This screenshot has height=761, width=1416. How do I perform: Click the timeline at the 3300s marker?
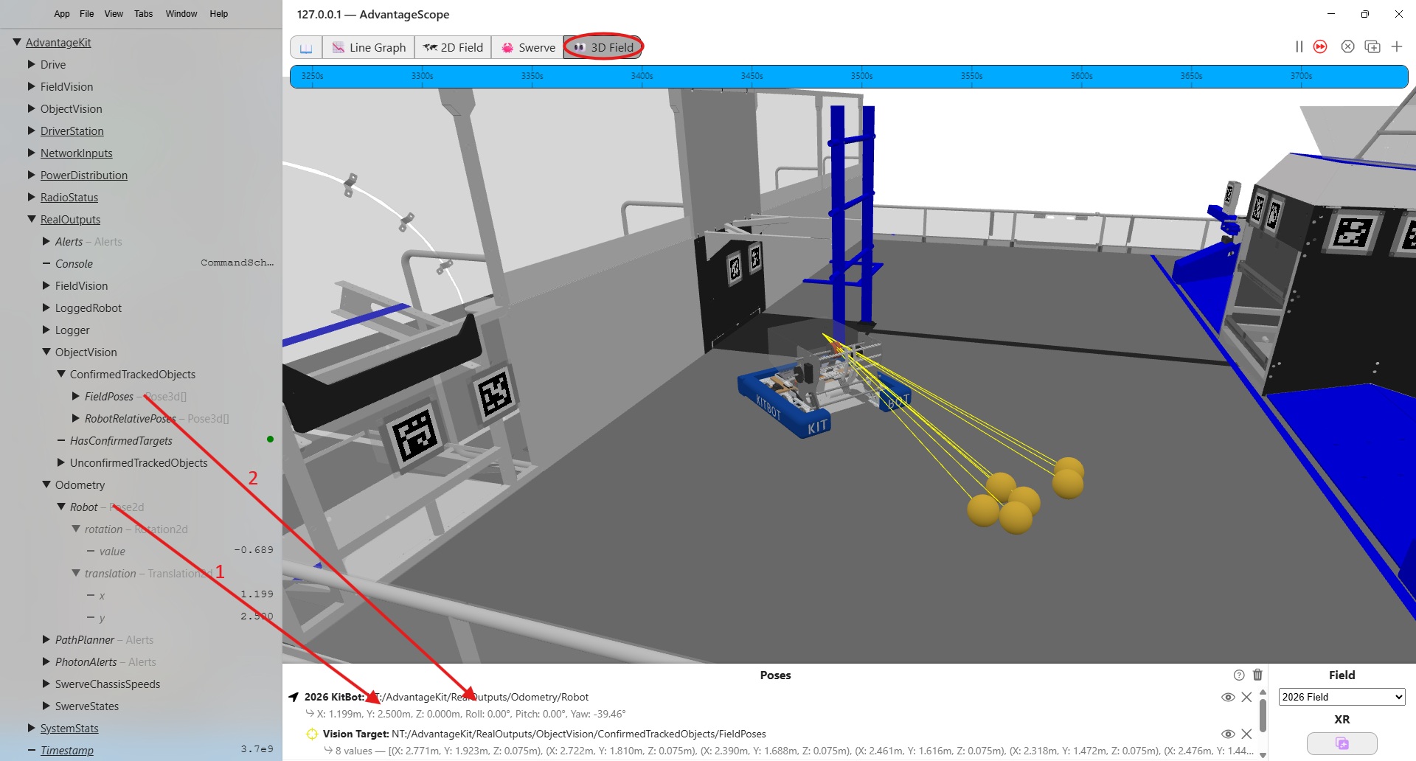[x=422, y=76]
